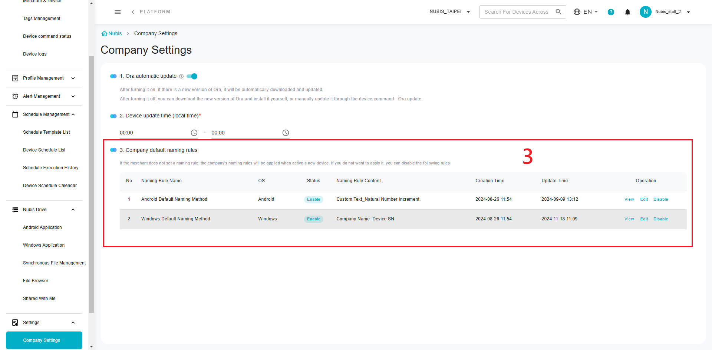Click the Nubis breadcrumb link

[x=115, y=33]
